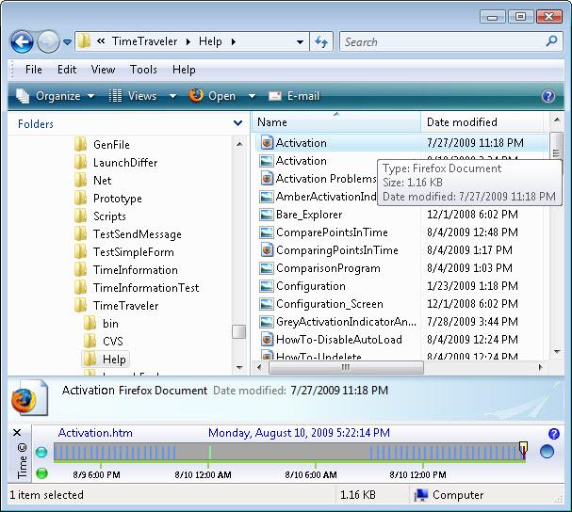The image size is (572, 512).
Task: Click the folder tree scrollbar thumb
Action: 239,331
